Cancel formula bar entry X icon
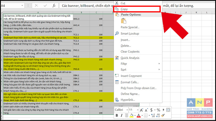The height and width of the screenshot is (121, 216). (x=36, y=6)
